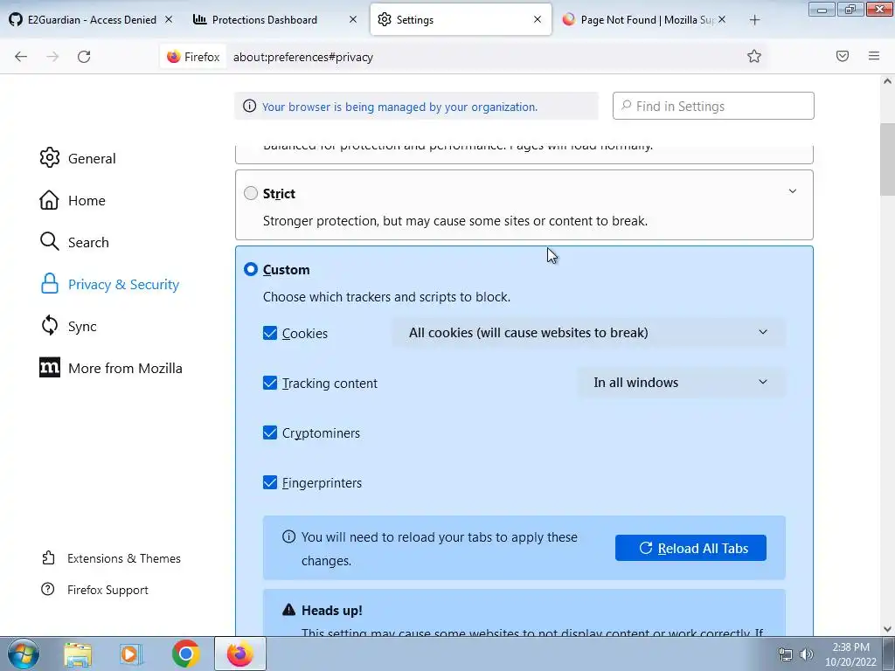Click the Firefox taskbar button
Screen dimensions: 895x671
point(239,654)
